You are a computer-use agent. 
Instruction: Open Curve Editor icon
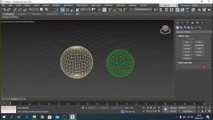[x=182, y=10]
